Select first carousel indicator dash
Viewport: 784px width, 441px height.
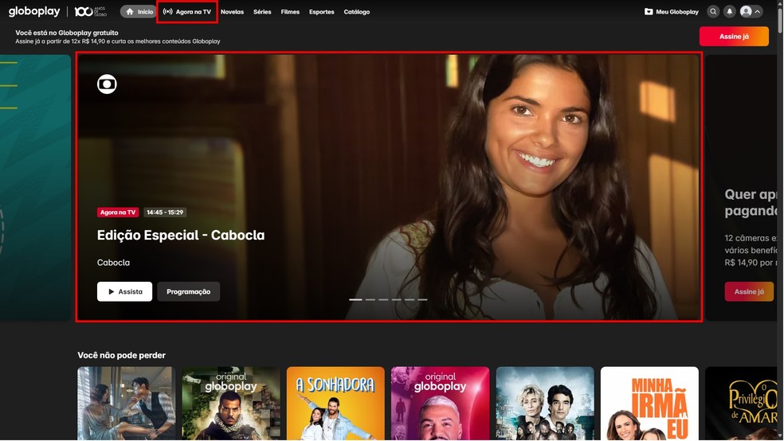tap(355, 299)
